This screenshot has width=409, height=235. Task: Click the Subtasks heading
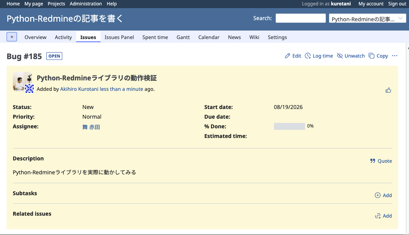click(25, 193)
